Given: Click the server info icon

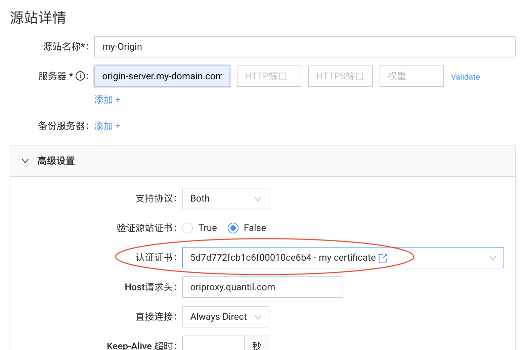Looking at the screenshot, I should [80, 76].
